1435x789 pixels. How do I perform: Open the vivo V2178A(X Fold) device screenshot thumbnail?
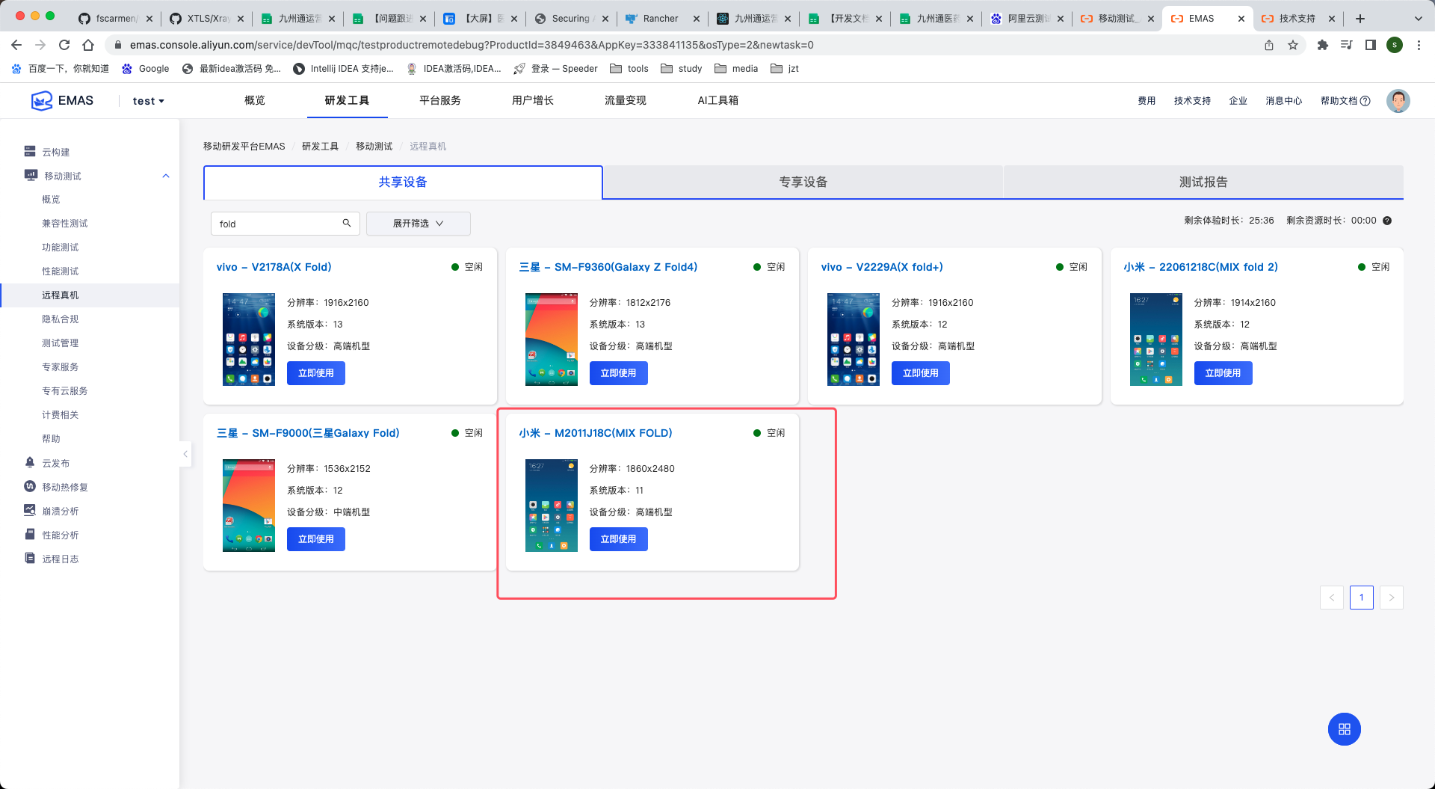pyautogui.click(x=249, y=340)
